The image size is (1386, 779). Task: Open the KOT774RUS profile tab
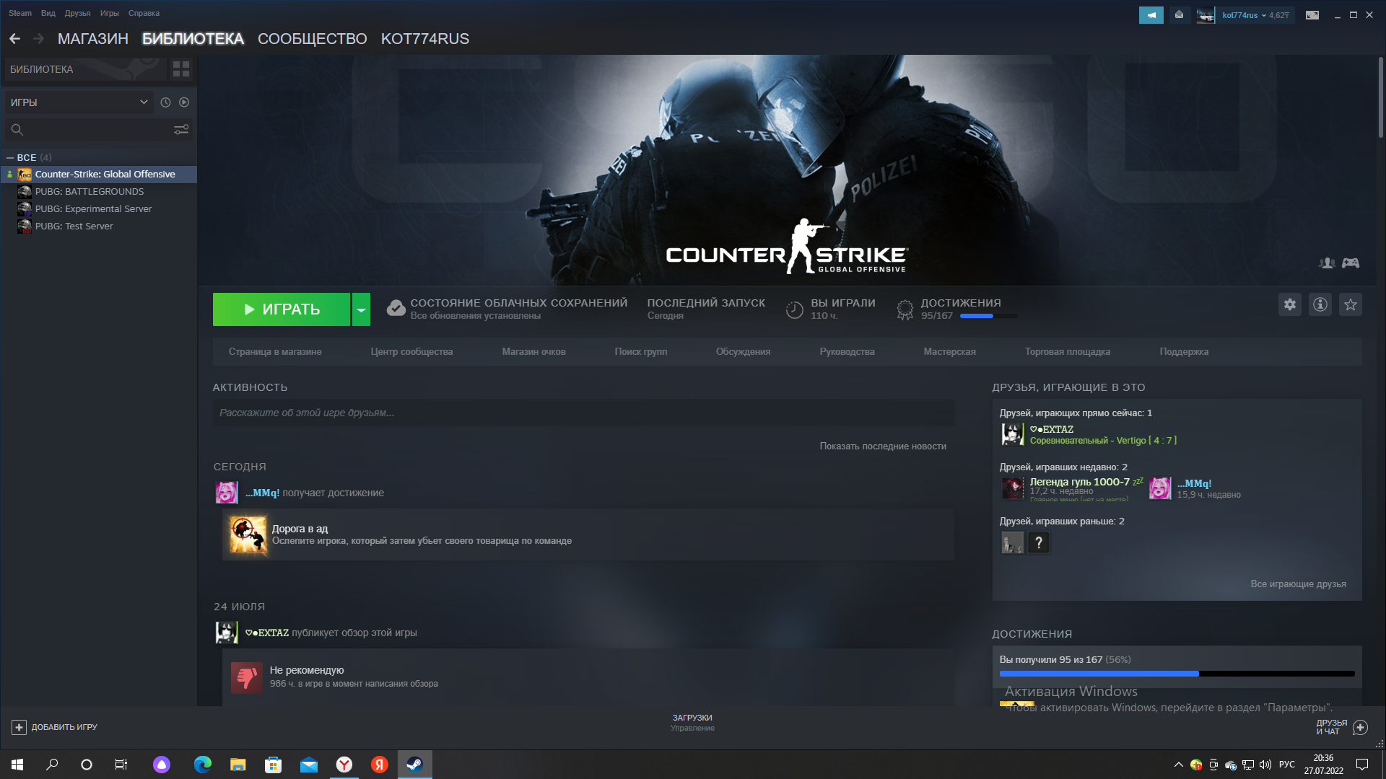(x=424, y=39)
